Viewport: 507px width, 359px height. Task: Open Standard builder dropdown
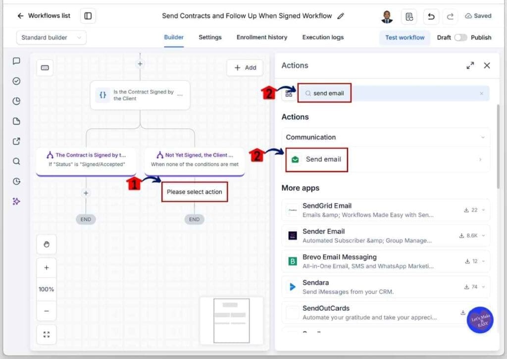51,38
